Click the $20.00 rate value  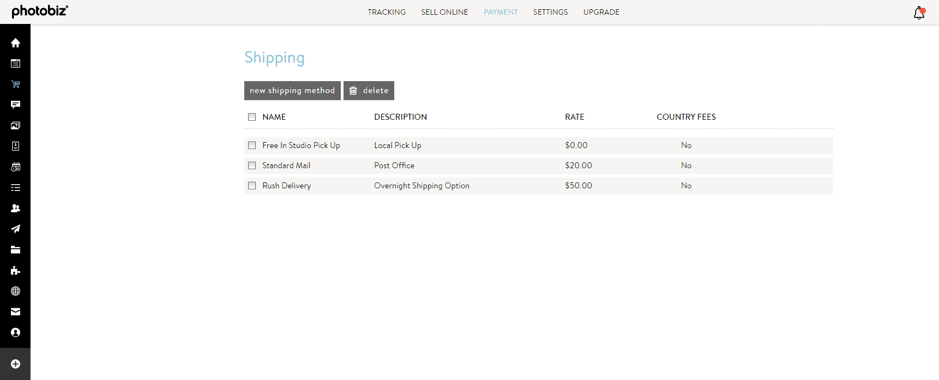[x=579, y=166]
